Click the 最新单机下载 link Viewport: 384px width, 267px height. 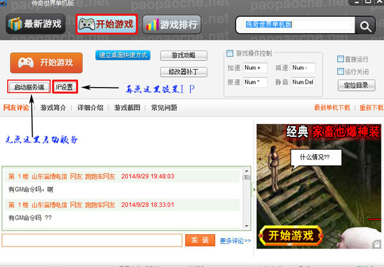tap(332, 108)
